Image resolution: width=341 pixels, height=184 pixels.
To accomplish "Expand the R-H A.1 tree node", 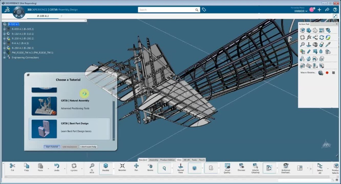I will [x=4, y=43].
